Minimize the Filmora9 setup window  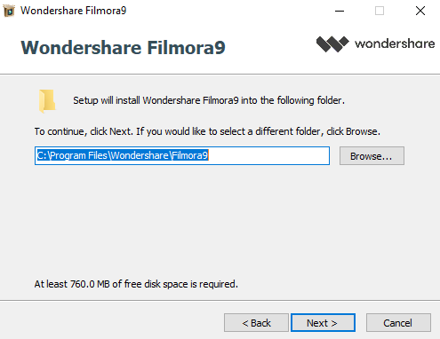(340, 12)
